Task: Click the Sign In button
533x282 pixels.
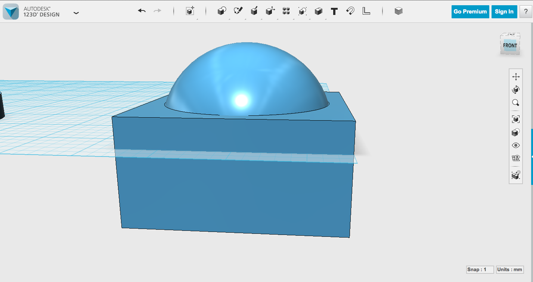Action: tap(504, 12)
